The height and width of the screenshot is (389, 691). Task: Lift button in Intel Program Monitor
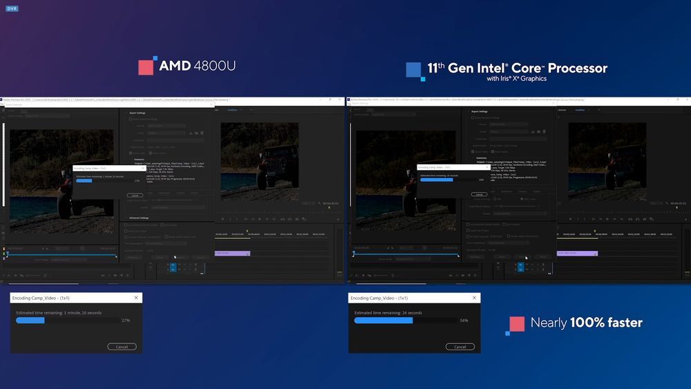[x=630, y=219]
